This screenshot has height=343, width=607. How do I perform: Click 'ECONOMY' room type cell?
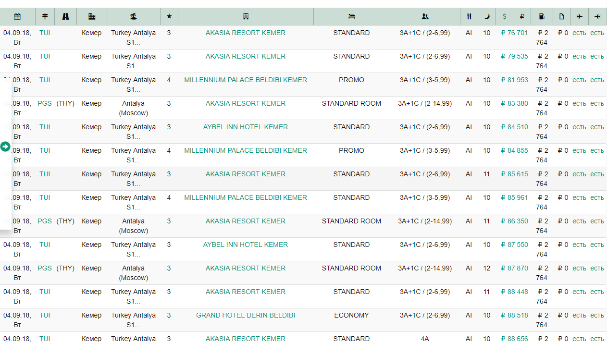click(351, 315)
